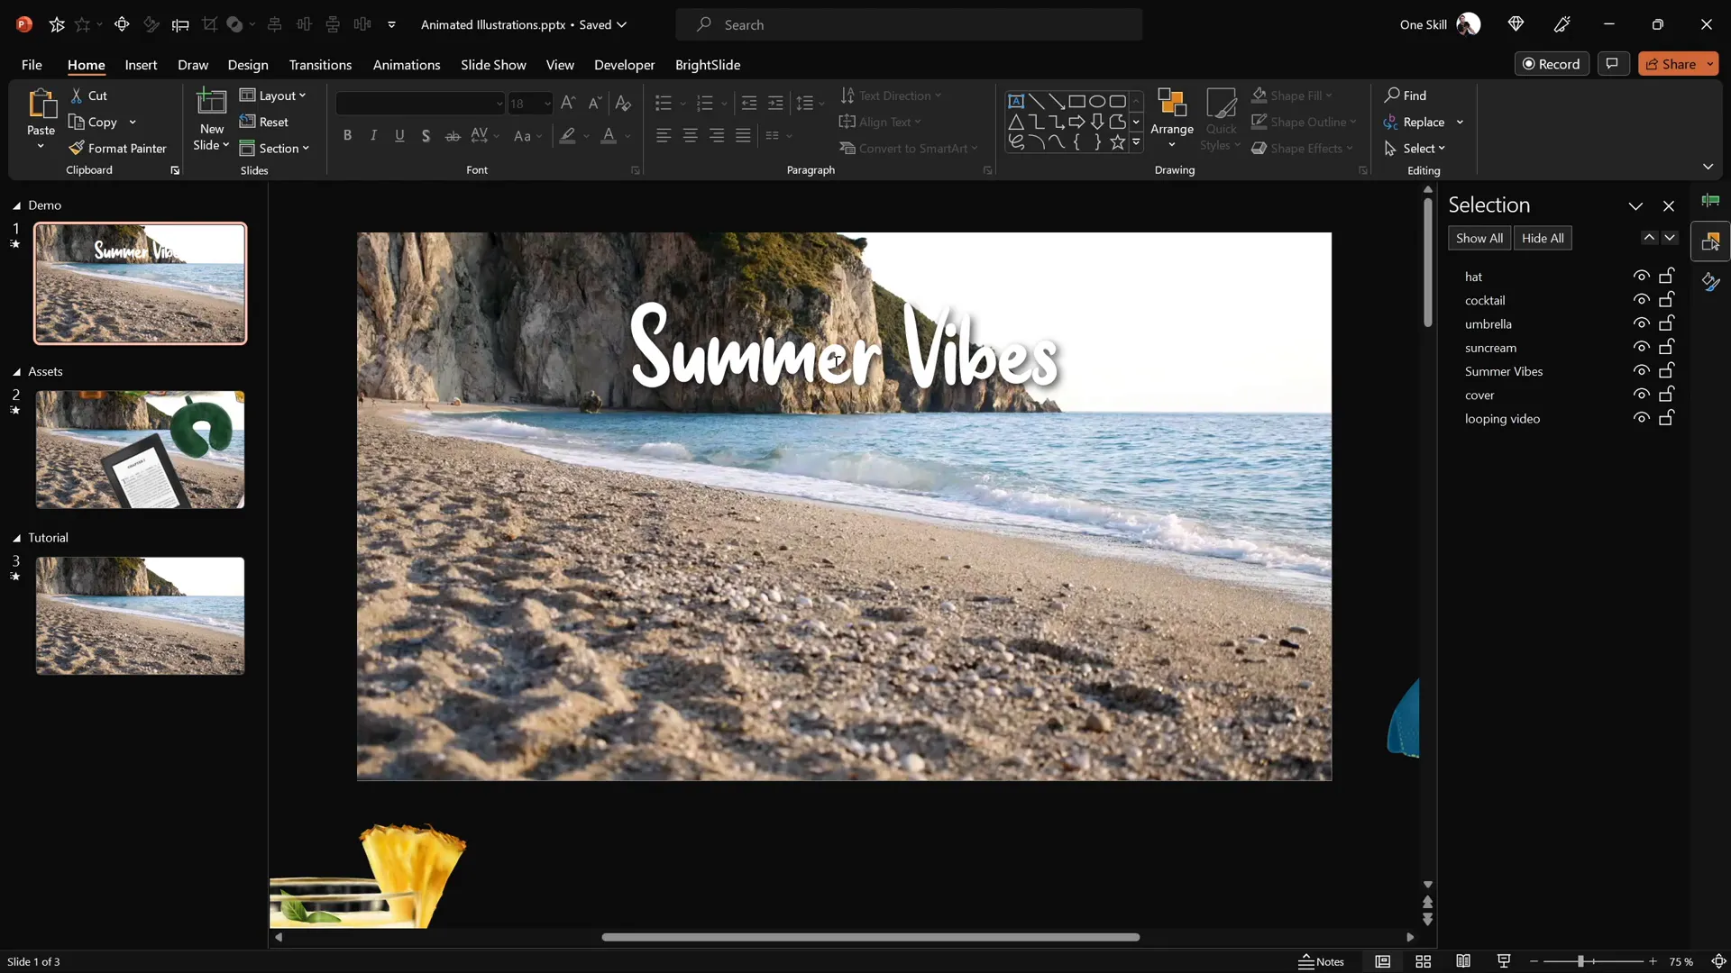Open Find in Editing group
The image size is (1731, 973).
(1406, 95)
